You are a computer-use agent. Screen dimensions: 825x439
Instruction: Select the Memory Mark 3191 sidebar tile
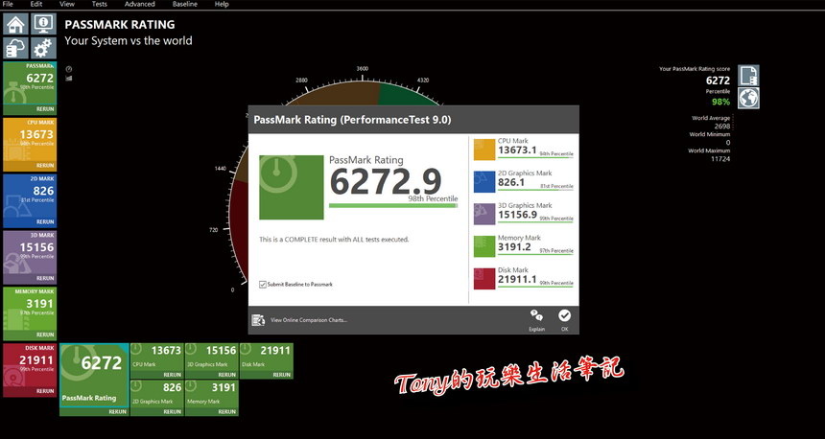30,313
